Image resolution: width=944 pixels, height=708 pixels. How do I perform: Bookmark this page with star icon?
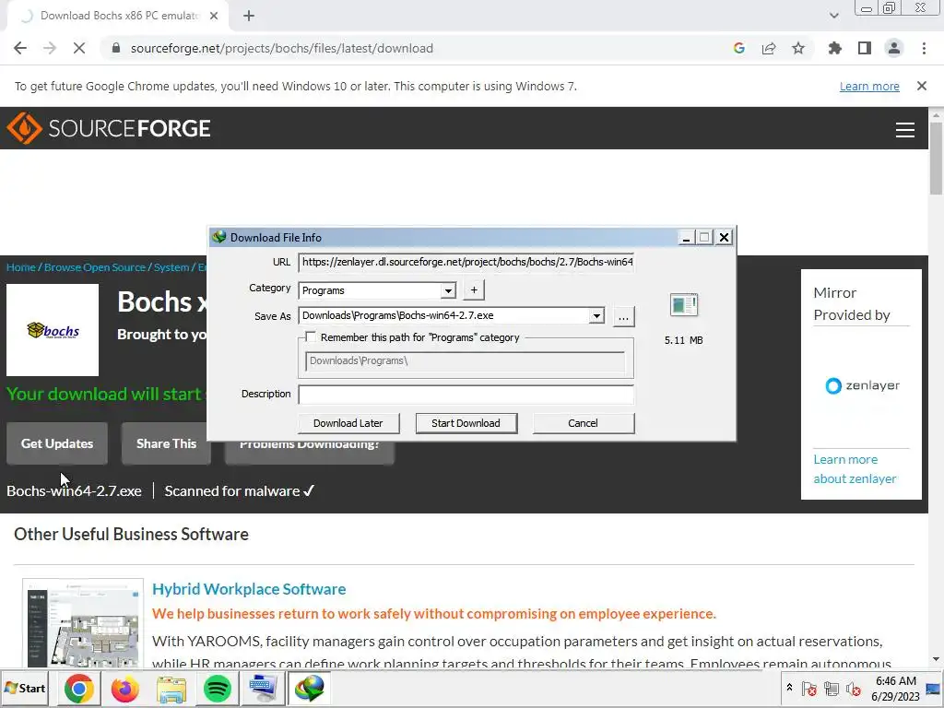[797, 48]
